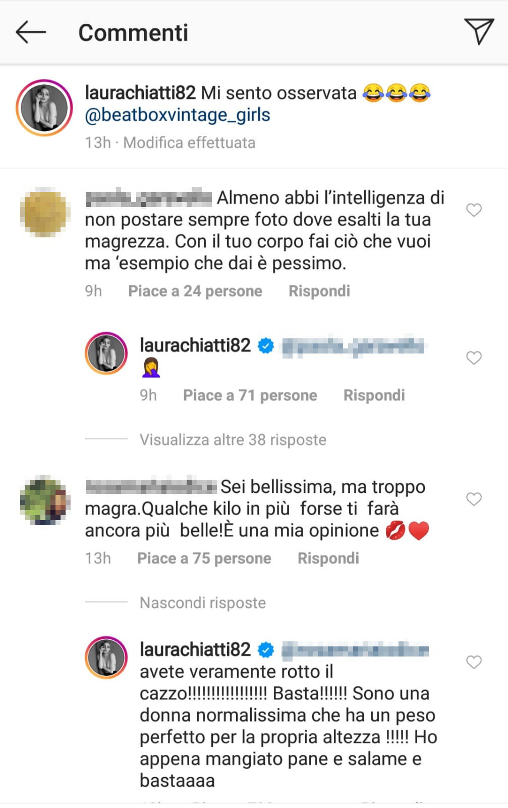Screen dimensions: 508x808
Task: Go back using the arrow icon
Action: [31, 32]
